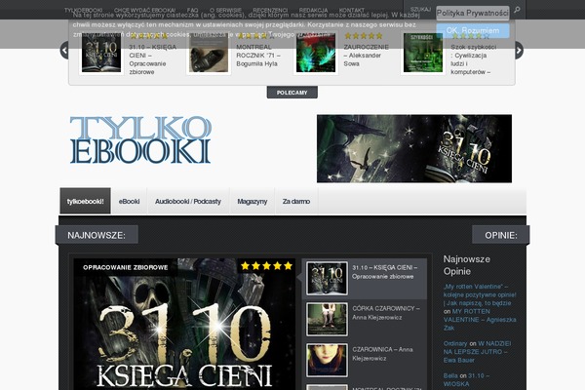Open list entry CÓRKA CZAROWNICY – Anna Klejzerowicz
The image size is (585, 390).
[386, 313]
